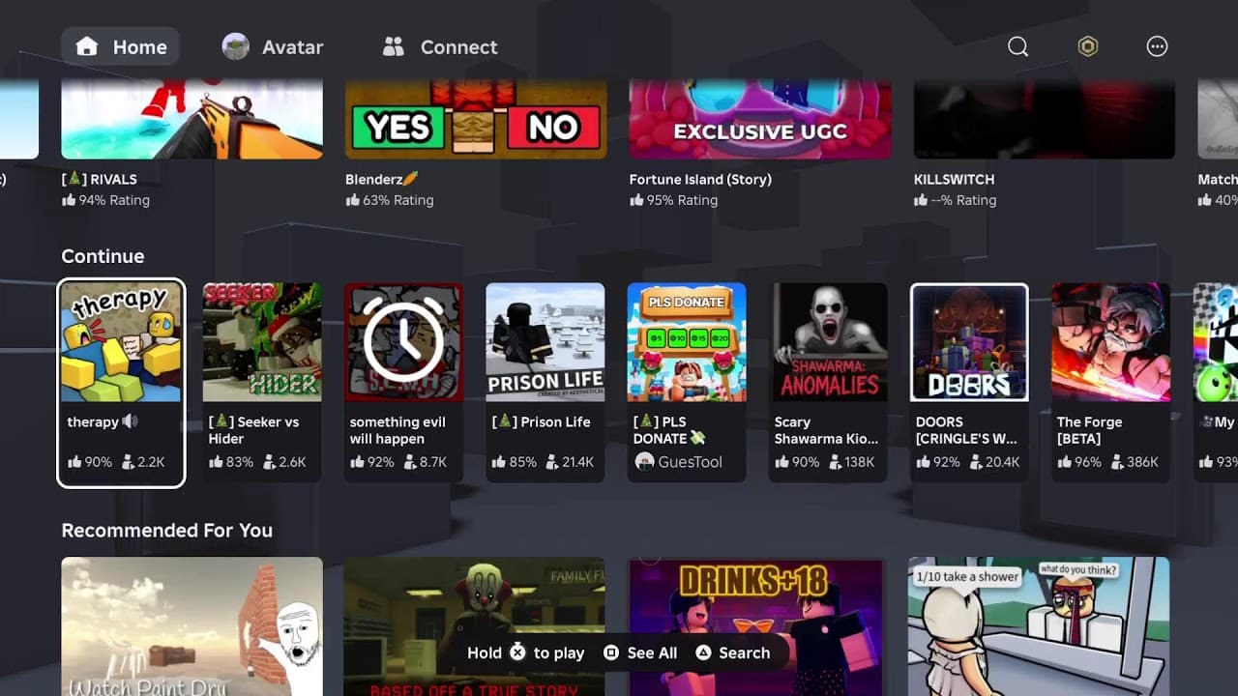Image resolution: width=1238 pixels, height=696 pixels.
Task: Click the player count icon under therapy
Action: 128,462
